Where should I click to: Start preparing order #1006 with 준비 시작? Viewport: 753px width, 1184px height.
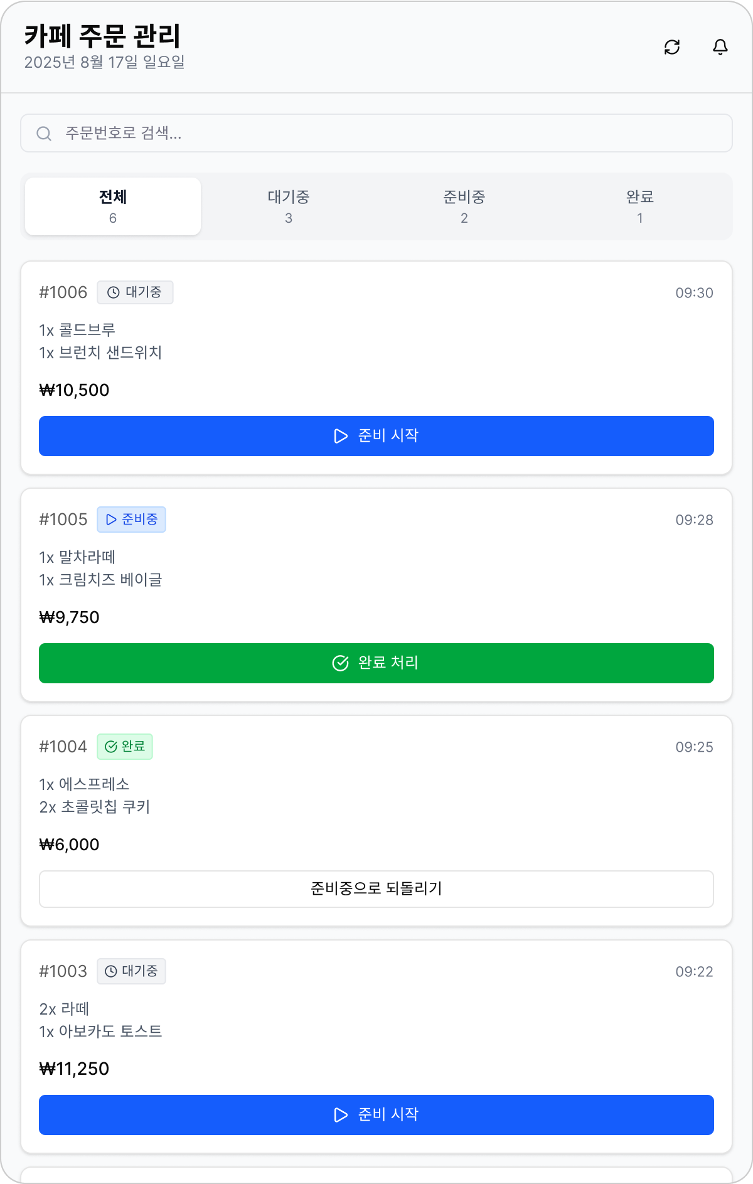[x=376, y=436]
